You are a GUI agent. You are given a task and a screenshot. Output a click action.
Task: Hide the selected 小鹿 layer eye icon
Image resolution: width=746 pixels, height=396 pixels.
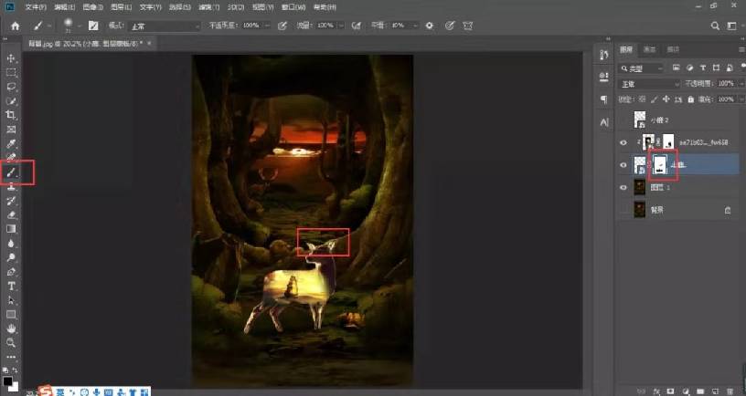pos(623,165)
